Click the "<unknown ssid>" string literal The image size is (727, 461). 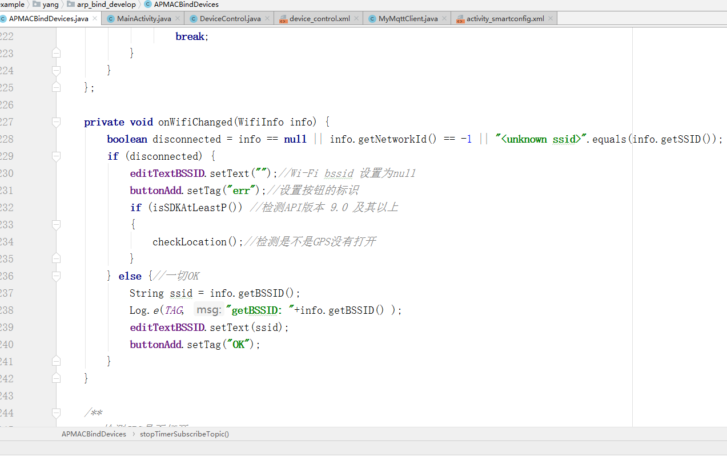(541, 139)
